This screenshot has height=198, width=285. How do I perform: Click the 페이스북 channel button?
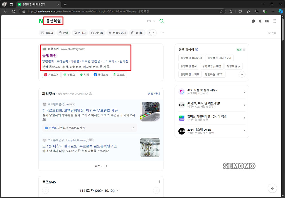click(x=101, y=75)
